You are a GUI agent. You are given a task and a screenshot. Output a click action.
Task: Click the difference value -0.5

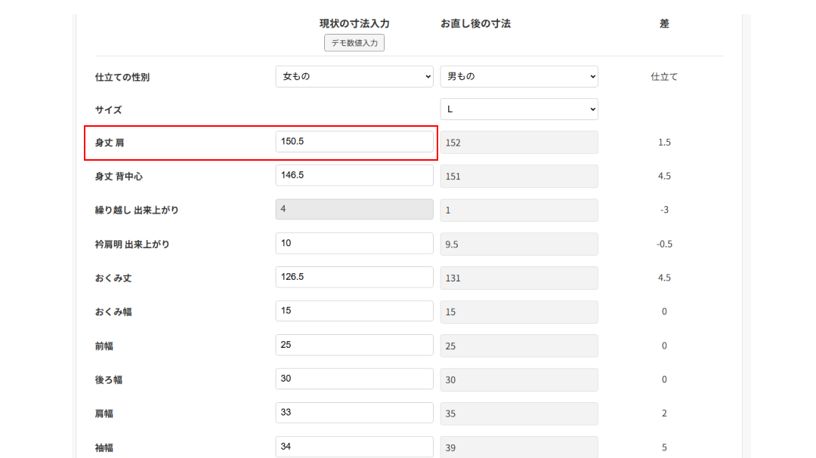coord(664,244)
